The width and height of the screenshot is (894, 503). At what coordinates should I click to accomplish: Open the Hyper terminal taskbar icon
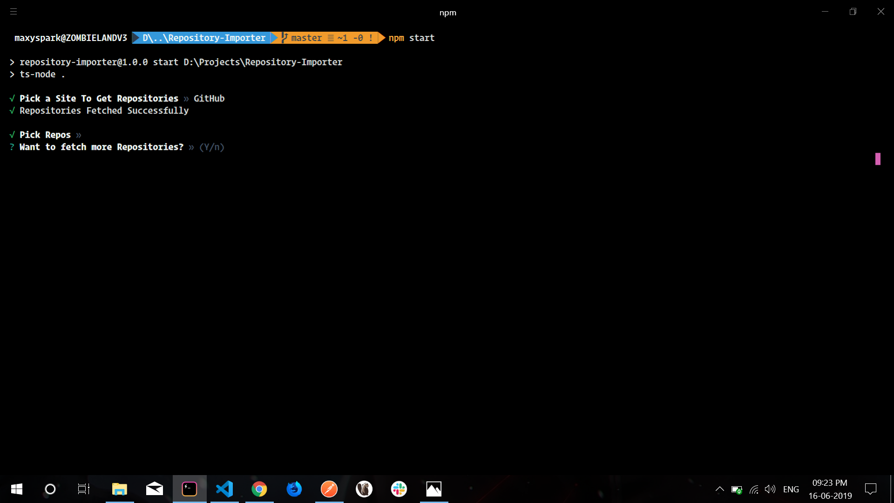click(190, 489)
